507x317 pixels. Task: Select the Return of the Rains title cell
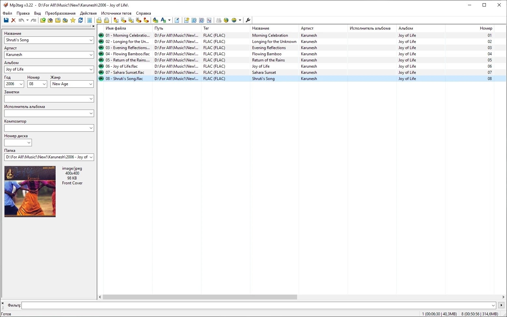point(274,60)
